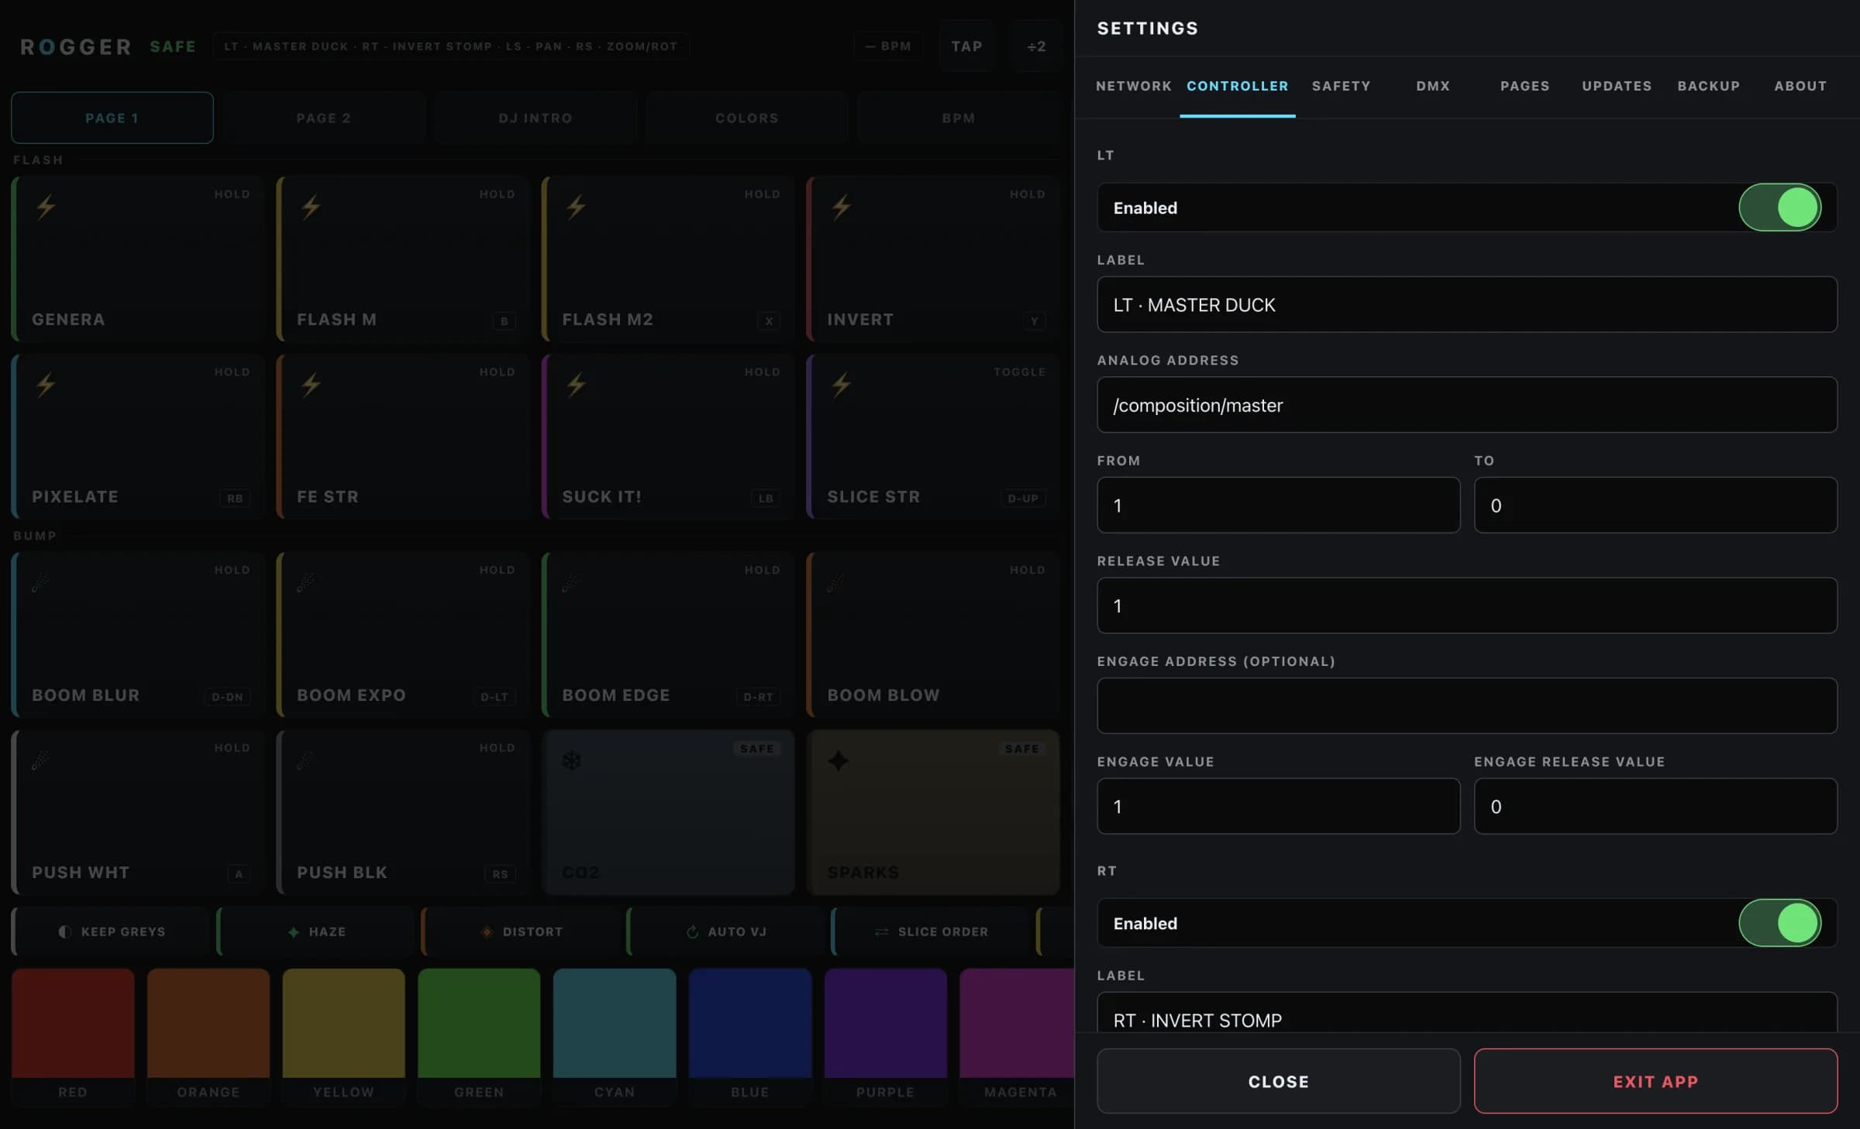Viewport: 1860px width, 1129px height.
Task: Focus the From value field
Action: tap(1279, 505)
